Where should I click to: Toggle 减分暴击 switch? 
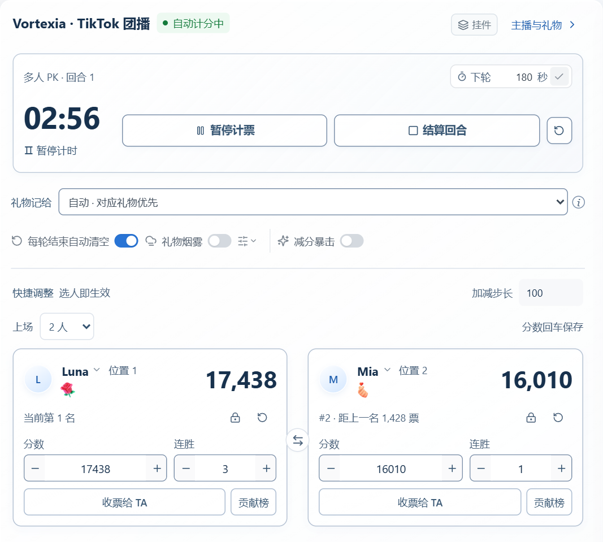coord(352,241)
